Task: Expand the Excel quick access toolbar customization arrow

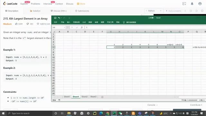Action: tap(69, 18)
